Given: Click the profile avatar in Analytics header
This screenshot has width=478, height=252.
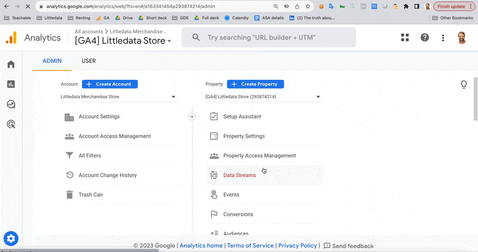Looking at the screenshot, I should coord(462,38).
